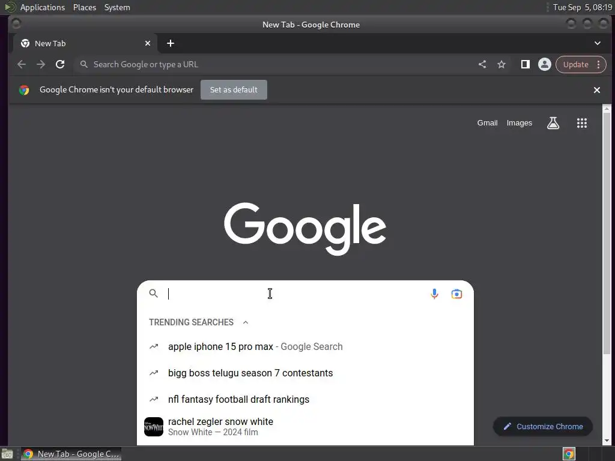The image size is (615, 461).
Task: Click the Chrome logo in the infobar
Action: point(24,90)
